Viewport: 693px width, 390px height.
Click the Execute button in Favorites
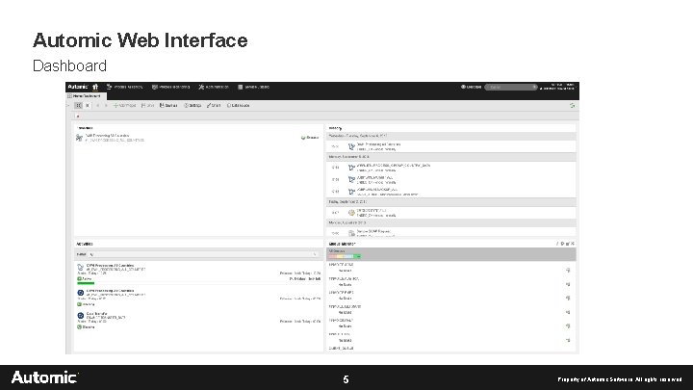pyautogui.click(x=310, y=138)
